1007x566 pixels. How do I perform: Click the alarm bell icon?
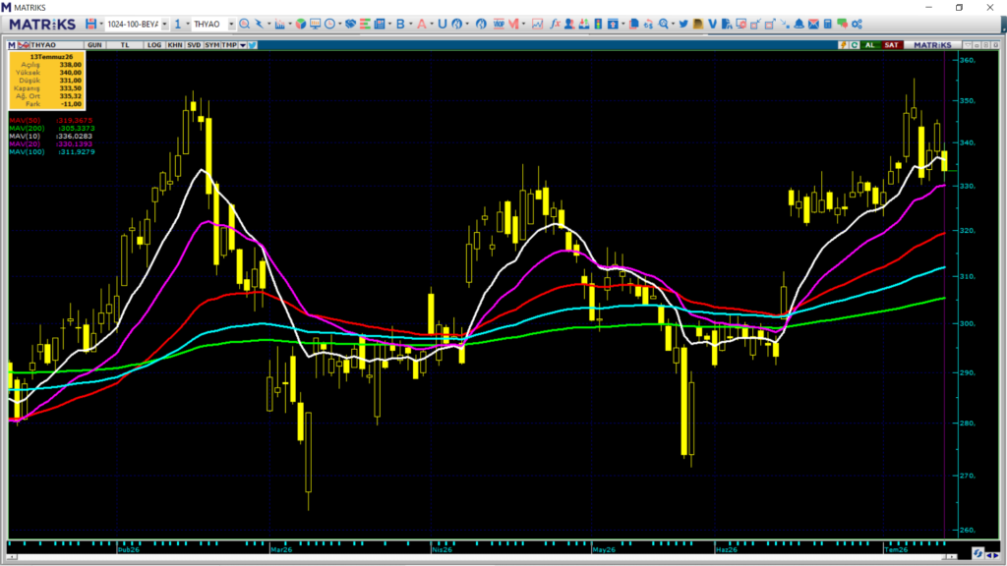[x=799, y=24]
